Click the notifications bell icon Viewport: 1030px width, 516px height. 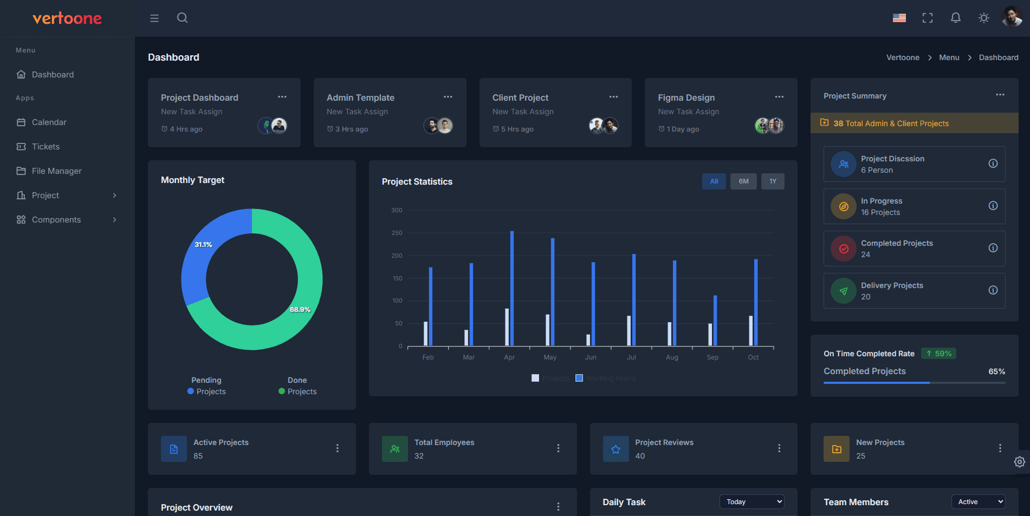pyautogui.click(x=955, y=18)
